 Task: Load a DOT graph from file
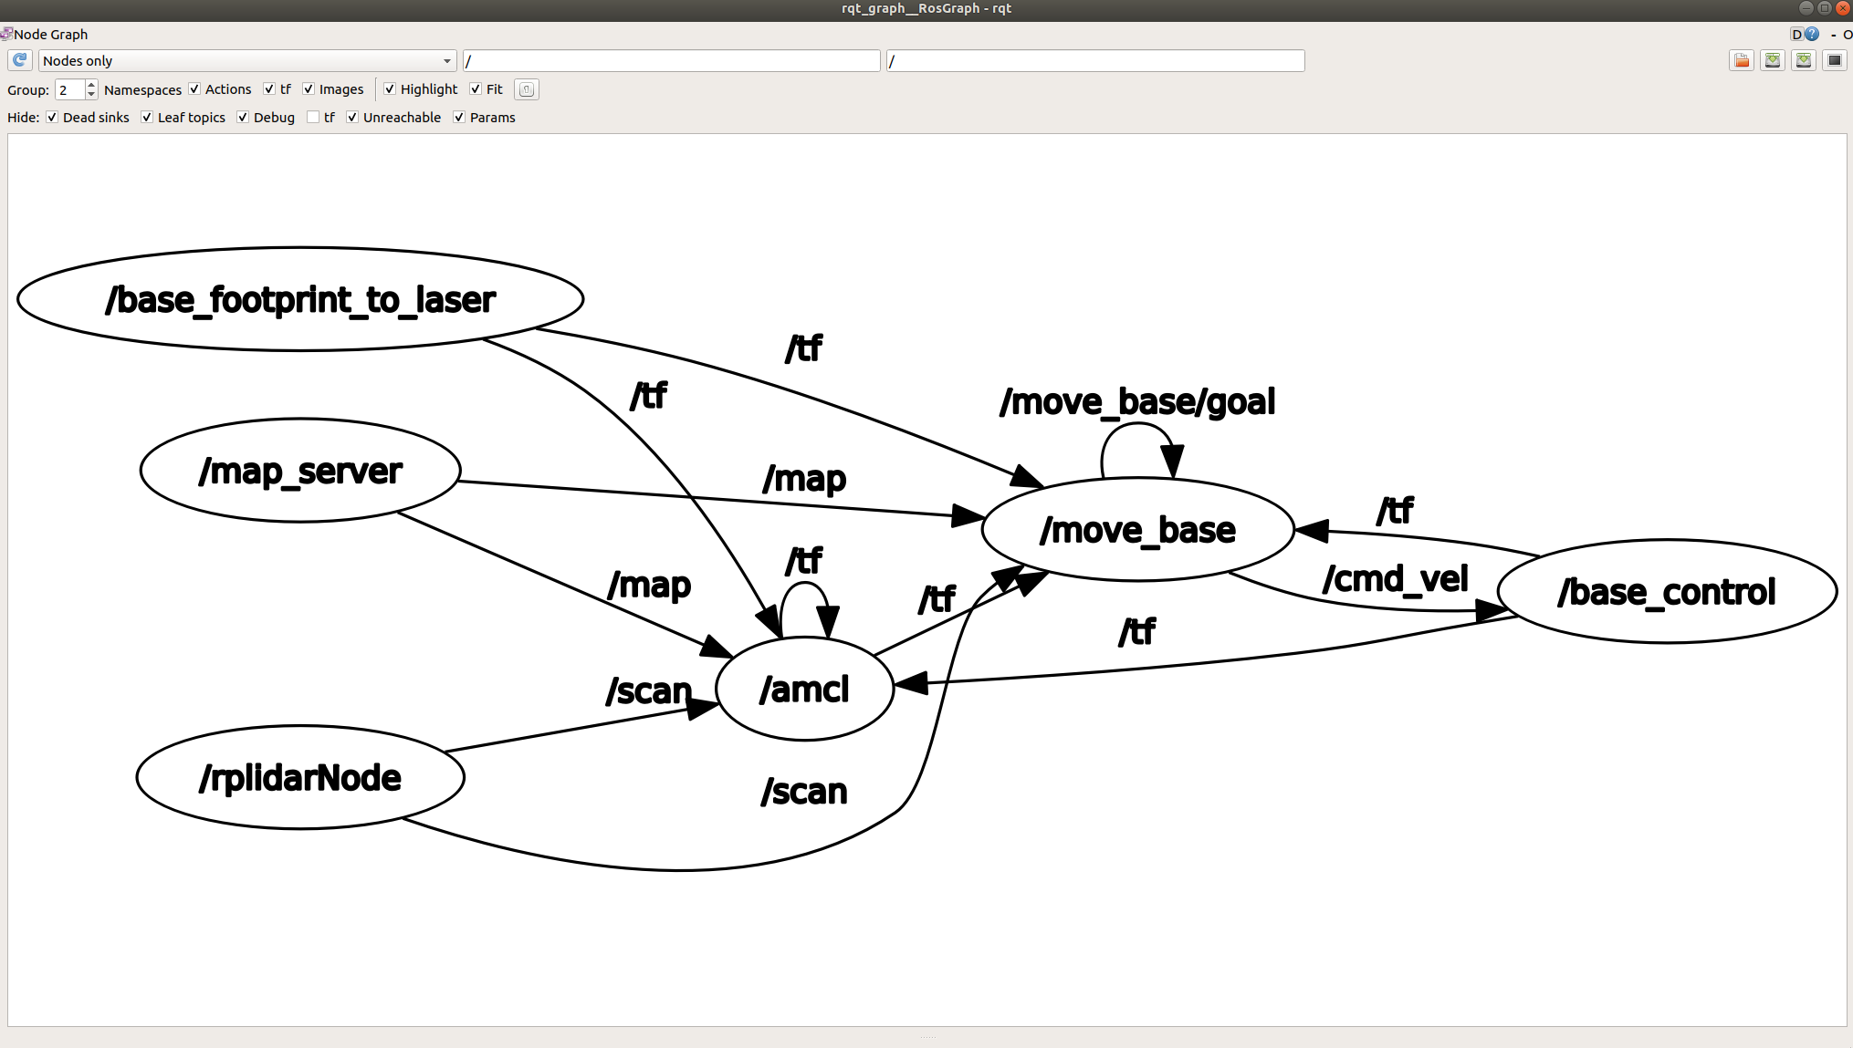click(x=1742, y=60)
